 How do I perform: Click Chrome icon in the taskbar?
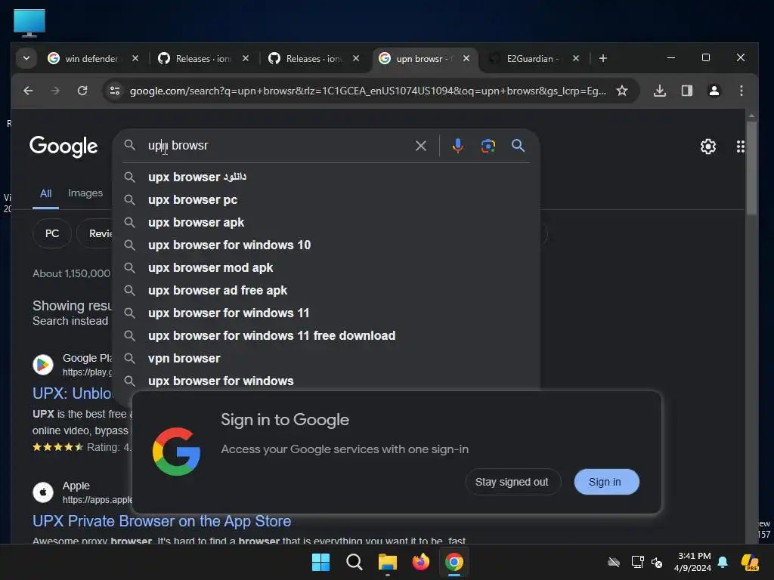coord(454,562)
